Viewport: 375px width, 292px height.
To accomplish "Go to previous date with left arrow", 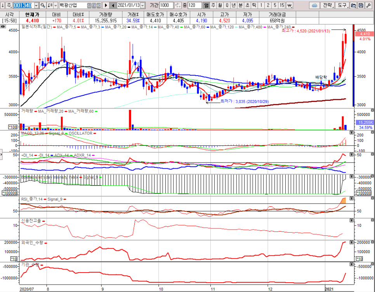I will (x=113, y=5).
